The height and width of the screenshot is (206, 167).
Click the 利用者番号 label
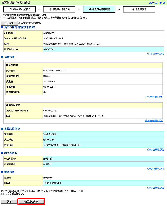pyautogui.click(x=10, y=33)
